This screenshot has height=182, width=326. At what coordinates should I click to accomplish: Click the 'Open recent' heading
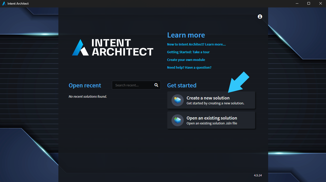pyautogui.click(x=85, y=85)
